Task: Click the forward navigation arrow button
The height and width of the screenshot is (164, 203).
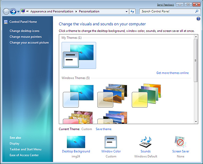Action: click(13, 12)
